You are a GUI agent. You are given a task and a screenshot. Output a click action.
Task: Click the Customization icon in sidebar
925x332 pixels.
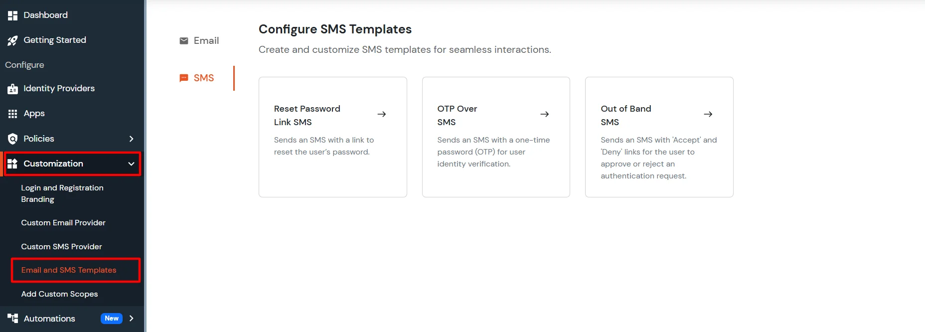click(x=12, y=164)
